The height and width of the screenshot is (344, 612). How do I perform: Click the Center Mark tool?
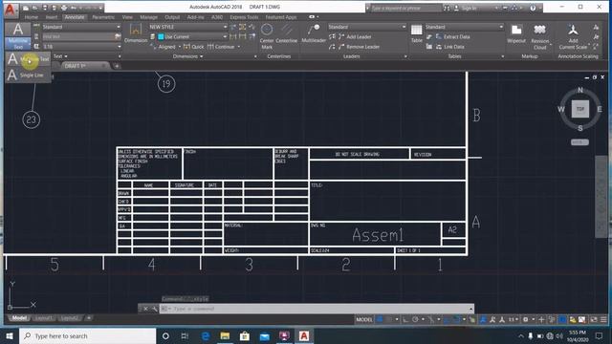click(267, 35)
